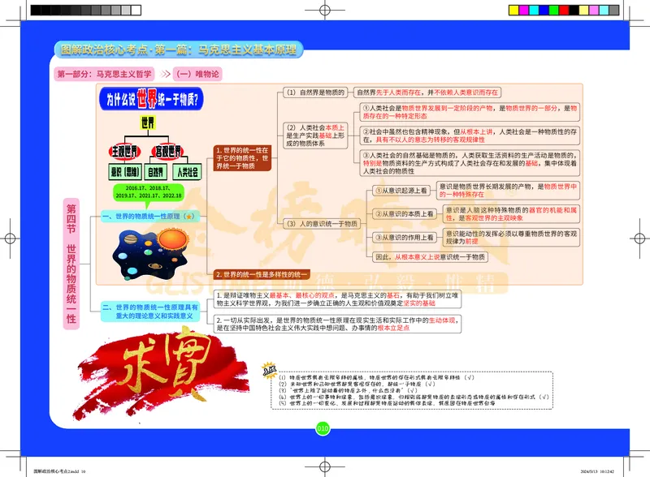
Task: Toggle the checkmark on the fourth answer line
Action: (x=544, y=396)
